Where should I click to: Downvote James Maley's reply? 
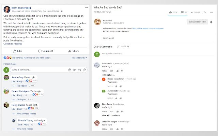click(121, 98)
